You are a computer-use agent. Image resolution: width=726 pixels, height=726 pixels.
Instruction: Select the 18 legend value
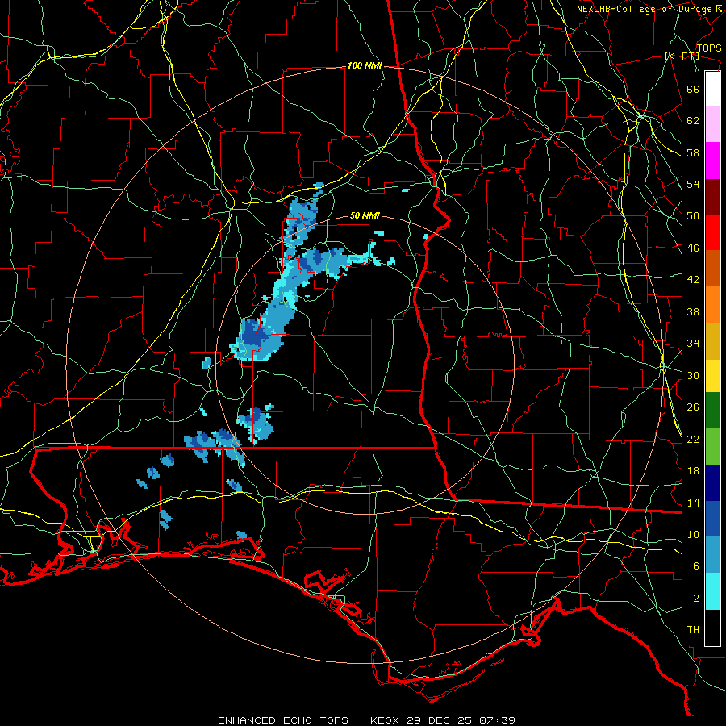pos(693,471)
